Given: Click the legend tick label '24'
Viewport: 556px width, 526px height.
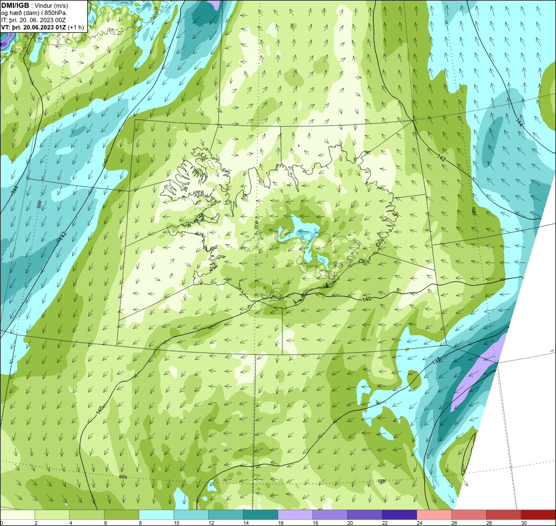Looking at the screenshot, I should pyautogui.click(x=420, y=523).
